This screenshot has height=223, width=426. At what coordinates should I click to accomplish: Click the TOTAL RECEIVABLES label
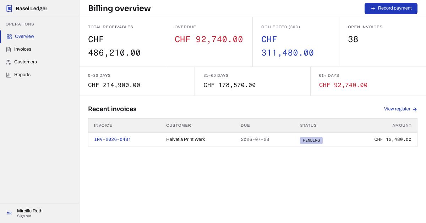(111, 27)
